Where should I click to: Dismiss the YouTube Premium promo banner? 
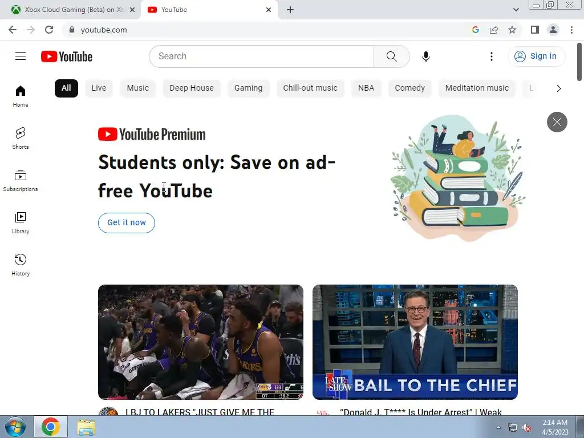557,122
